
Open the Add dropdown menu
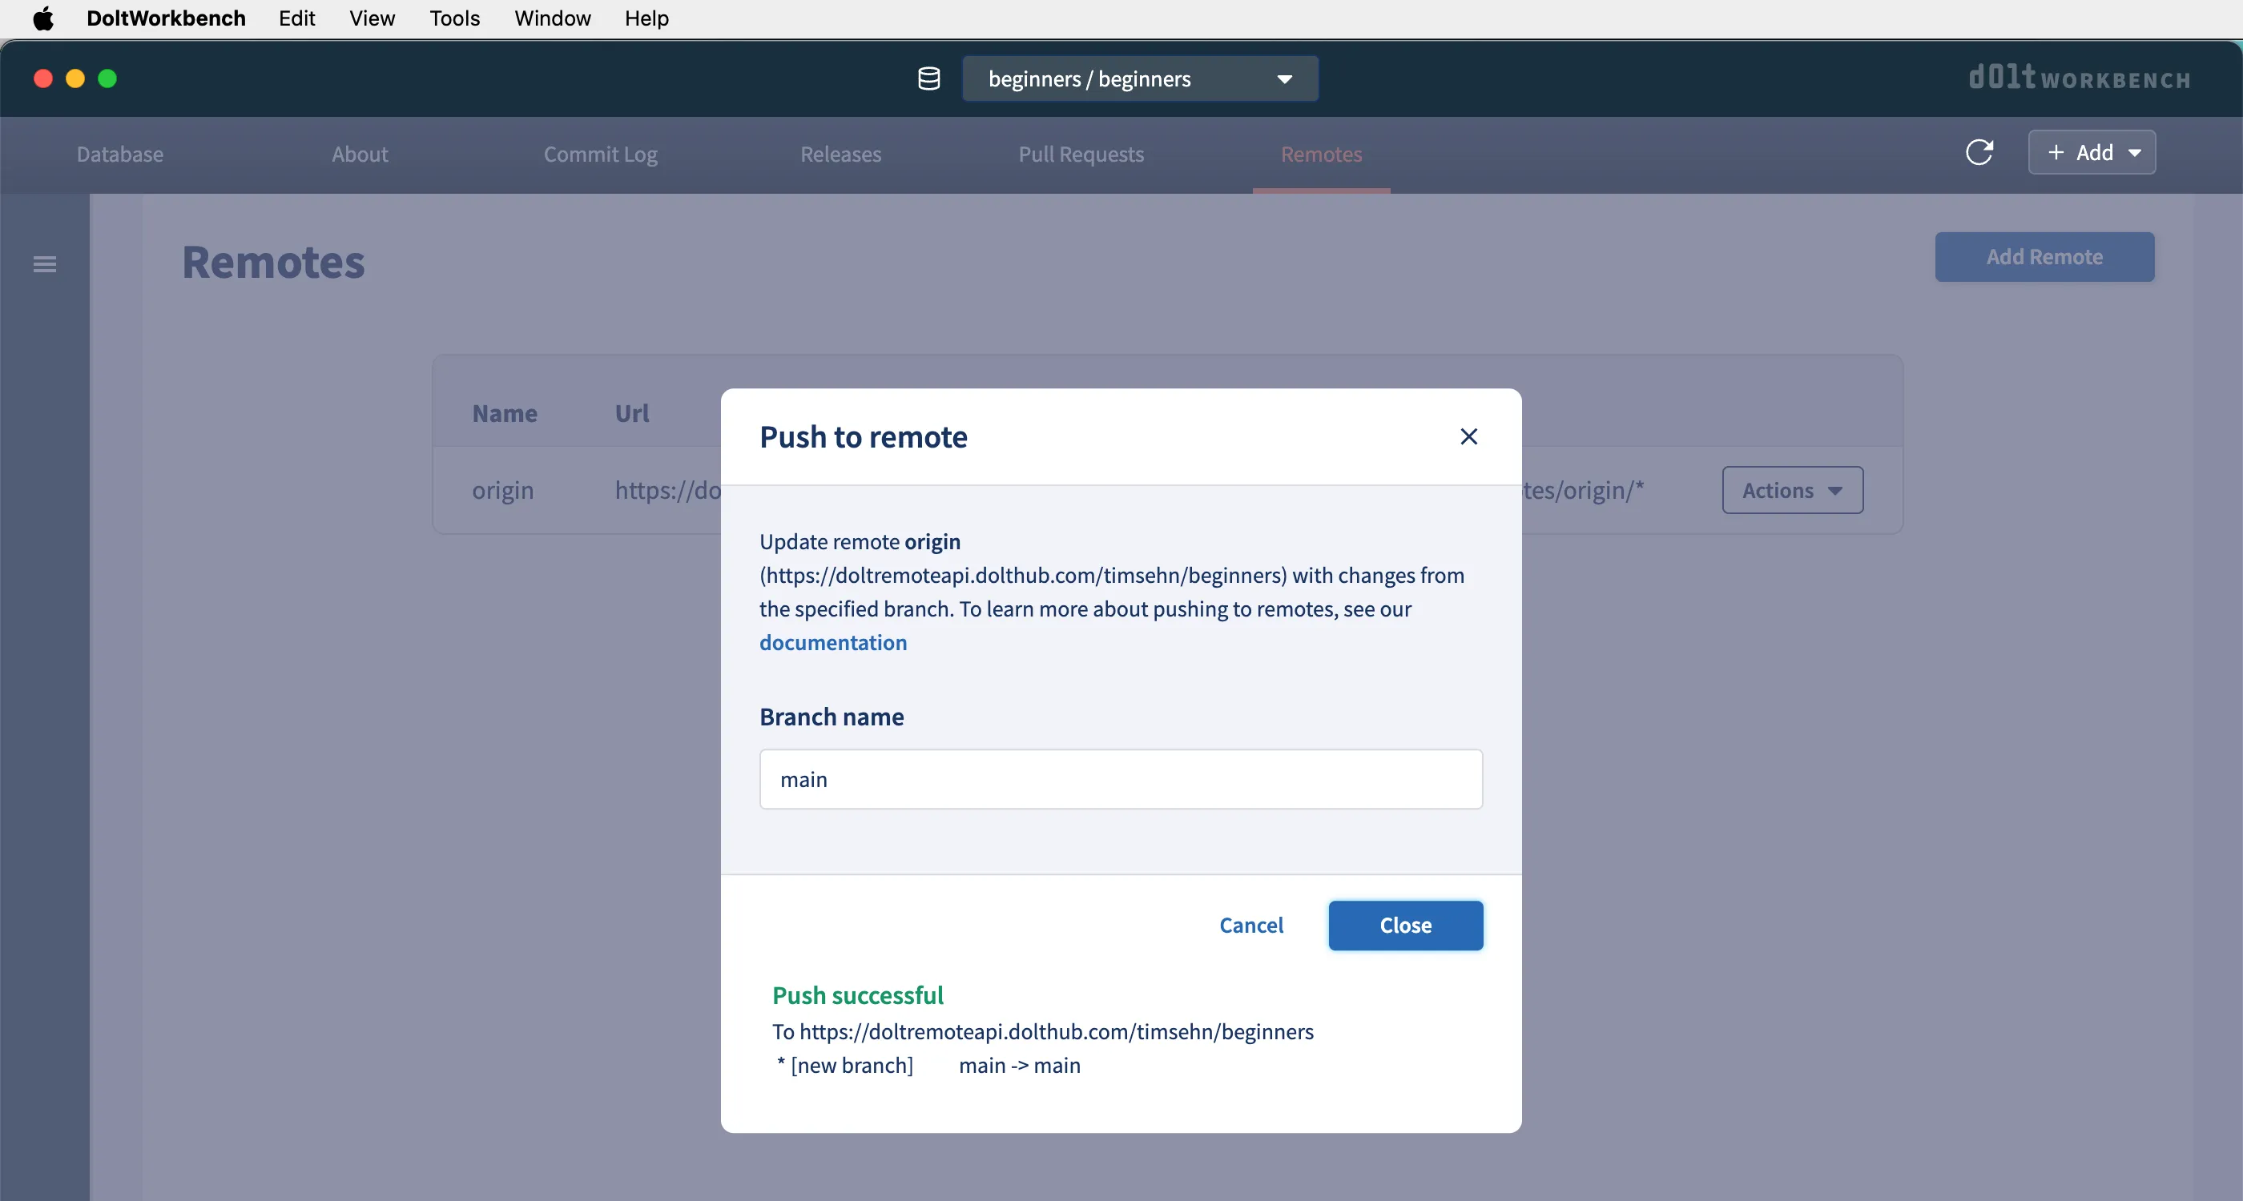click(2091, 152)
